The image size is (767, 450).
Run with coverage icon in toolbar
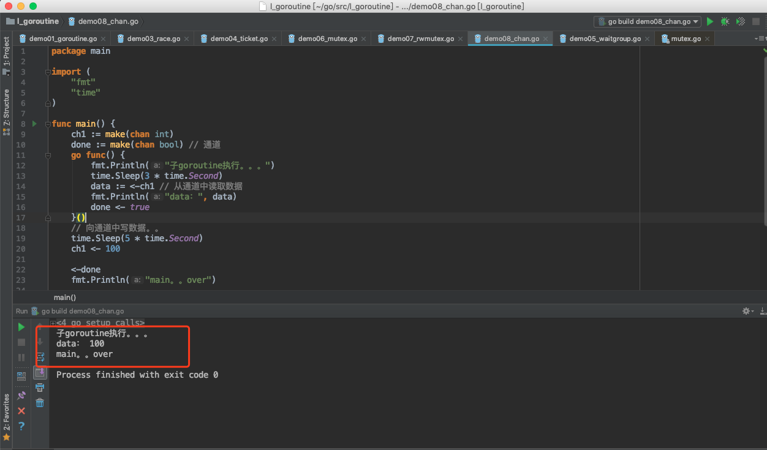[x=741, y=21]
